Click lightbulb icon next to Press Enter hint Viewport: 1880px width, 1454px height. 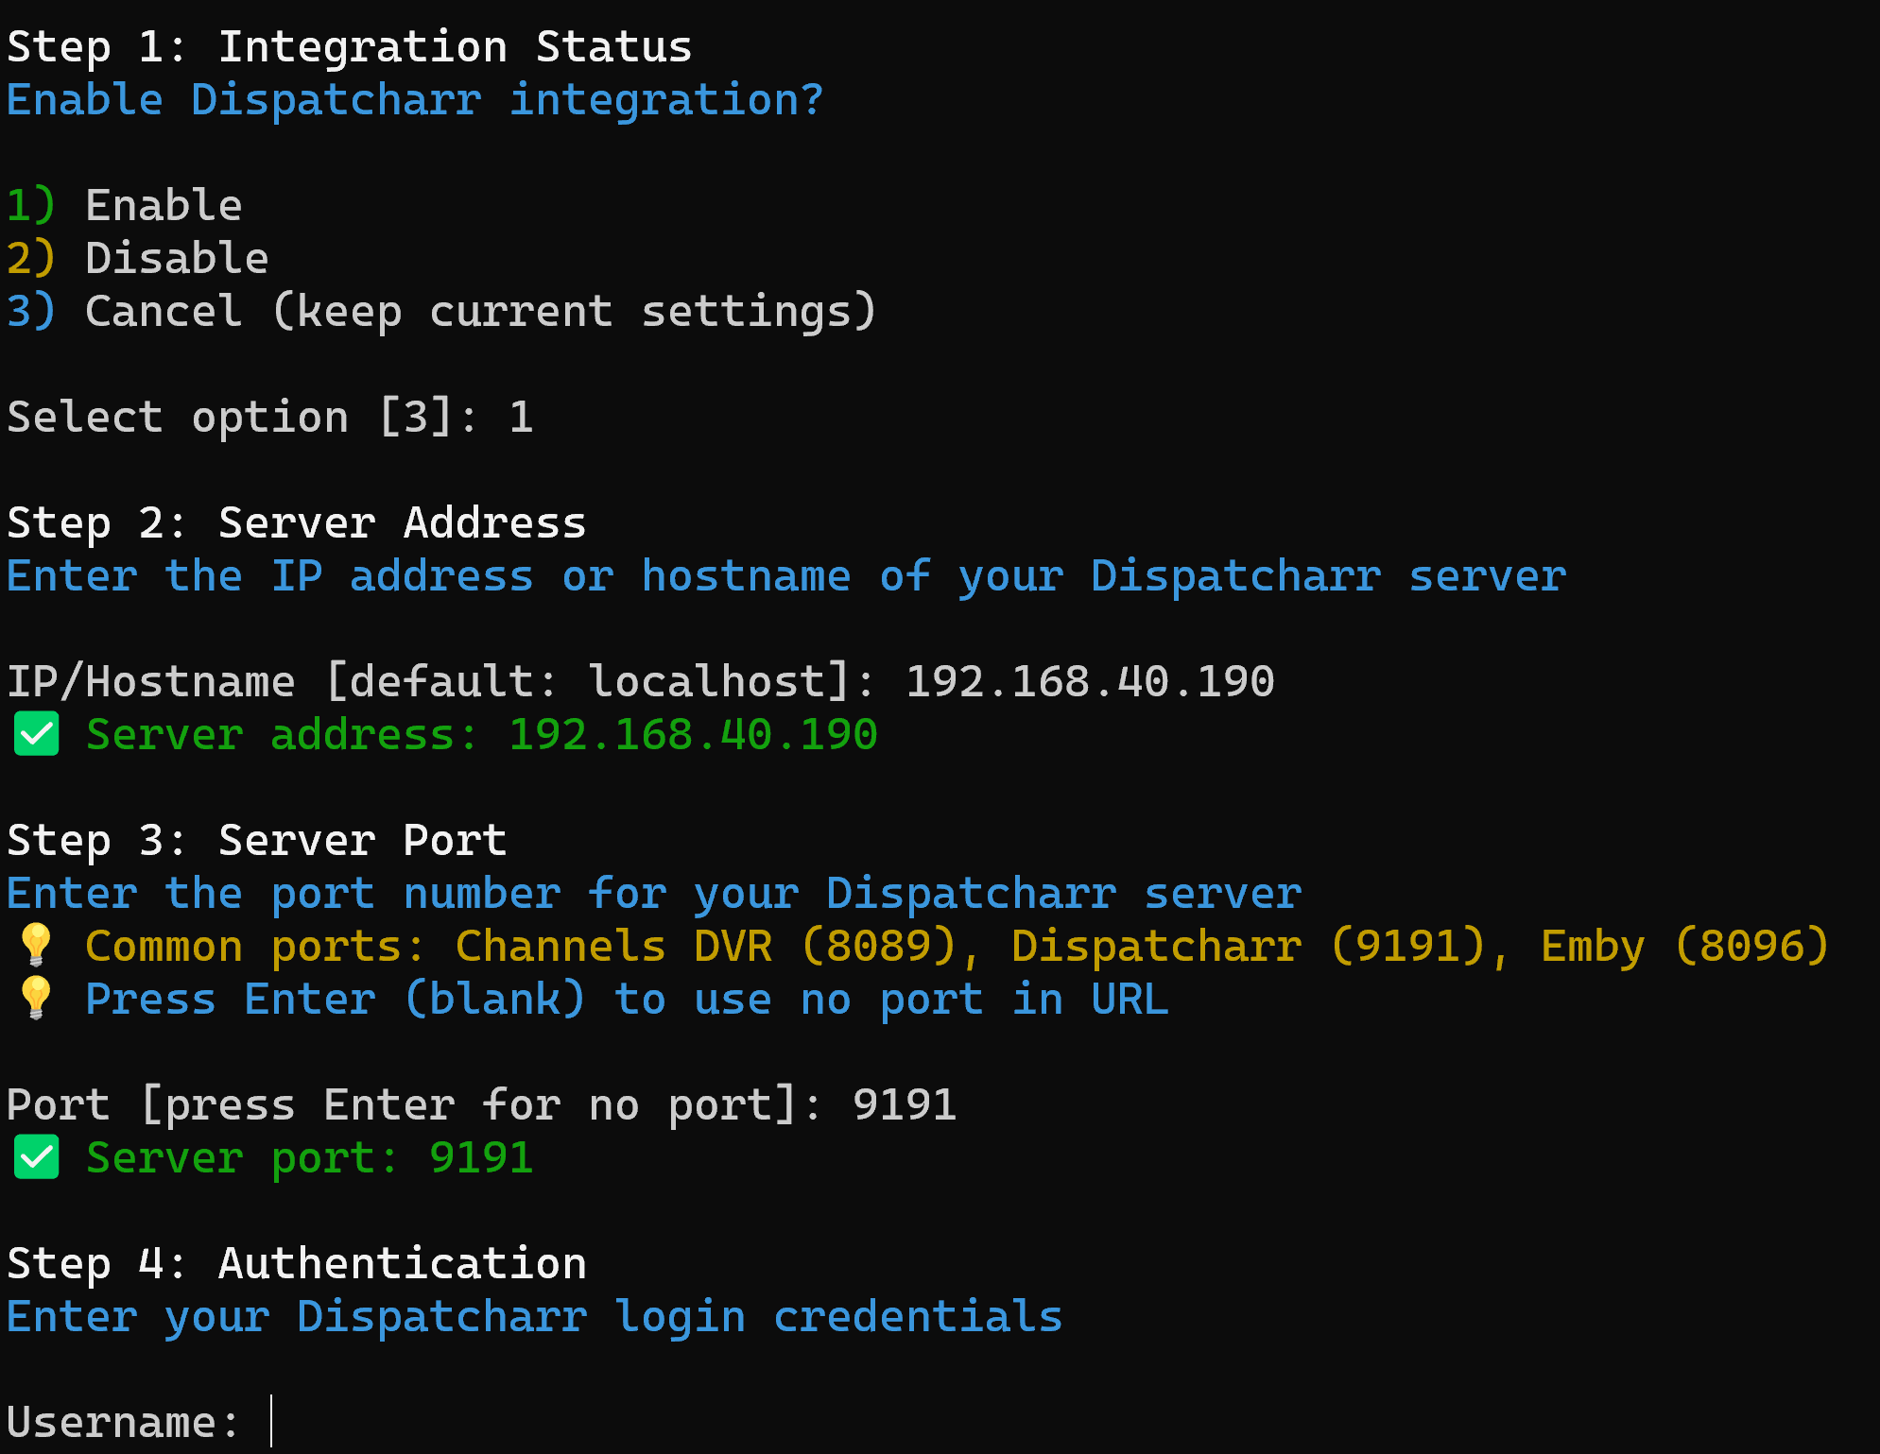(x=37, y=999)
